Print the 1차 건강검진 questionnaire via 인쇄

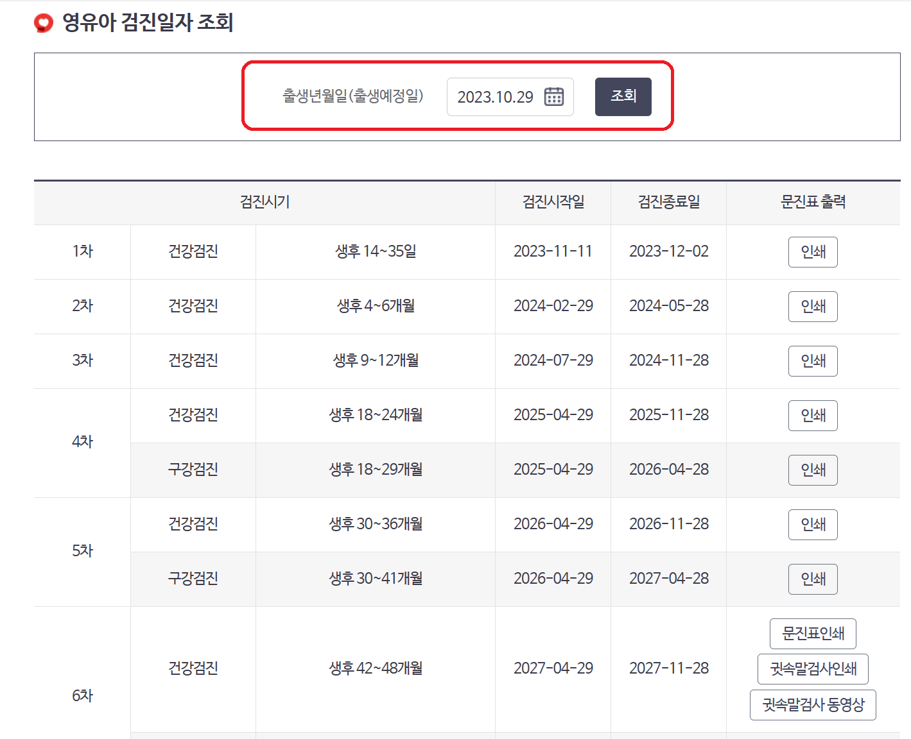coord(812,251)
